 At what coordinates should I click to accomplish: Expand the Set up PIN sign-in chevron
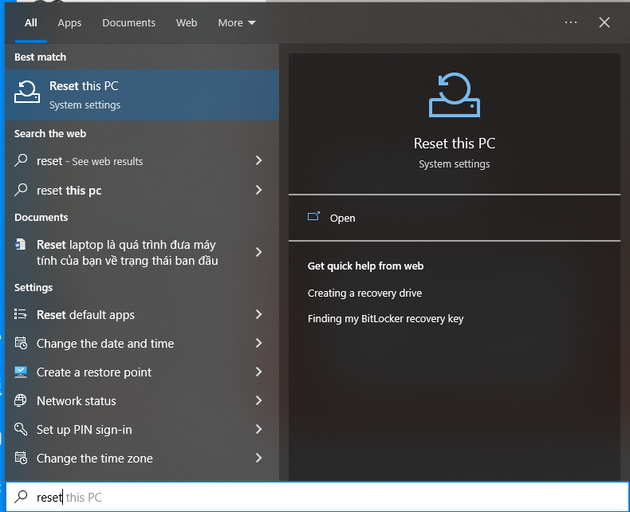coord(258,429)
